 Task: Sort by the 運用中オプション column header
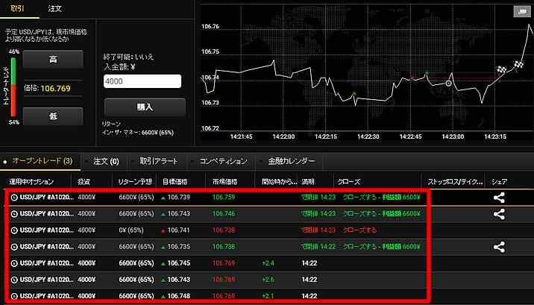tap(31, 182)
